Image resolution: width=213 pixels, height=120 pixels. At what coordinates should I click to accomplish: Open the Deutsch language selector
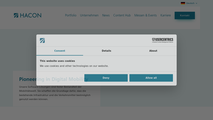pos(189,3)
